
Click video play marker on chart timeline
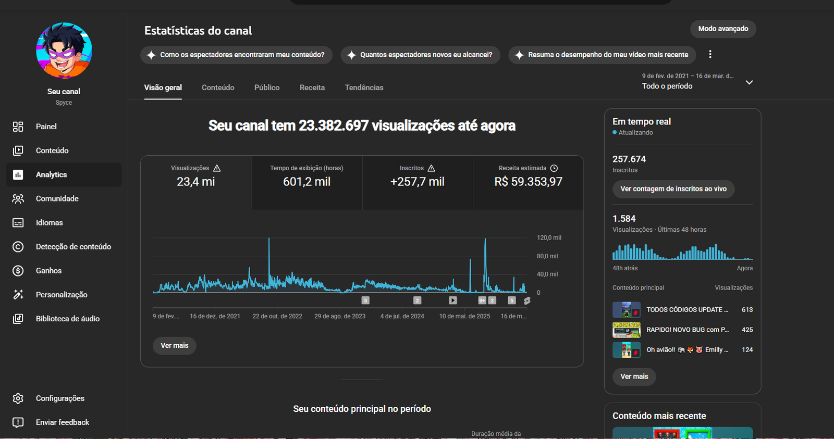pyautogui.click(x=453, y=300)
